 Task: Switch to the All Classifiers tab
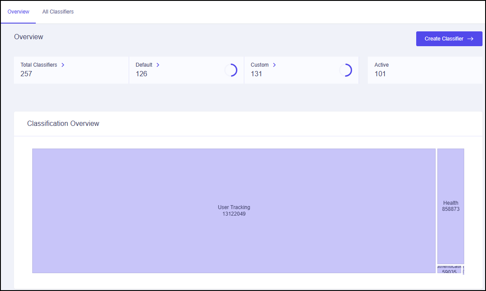(58, 12)
